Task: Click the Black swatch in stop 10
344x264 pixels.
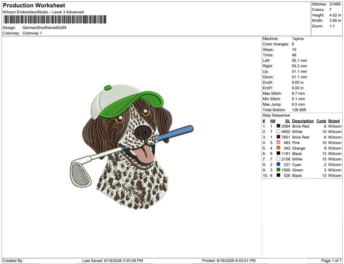Action: coord(278,175)
